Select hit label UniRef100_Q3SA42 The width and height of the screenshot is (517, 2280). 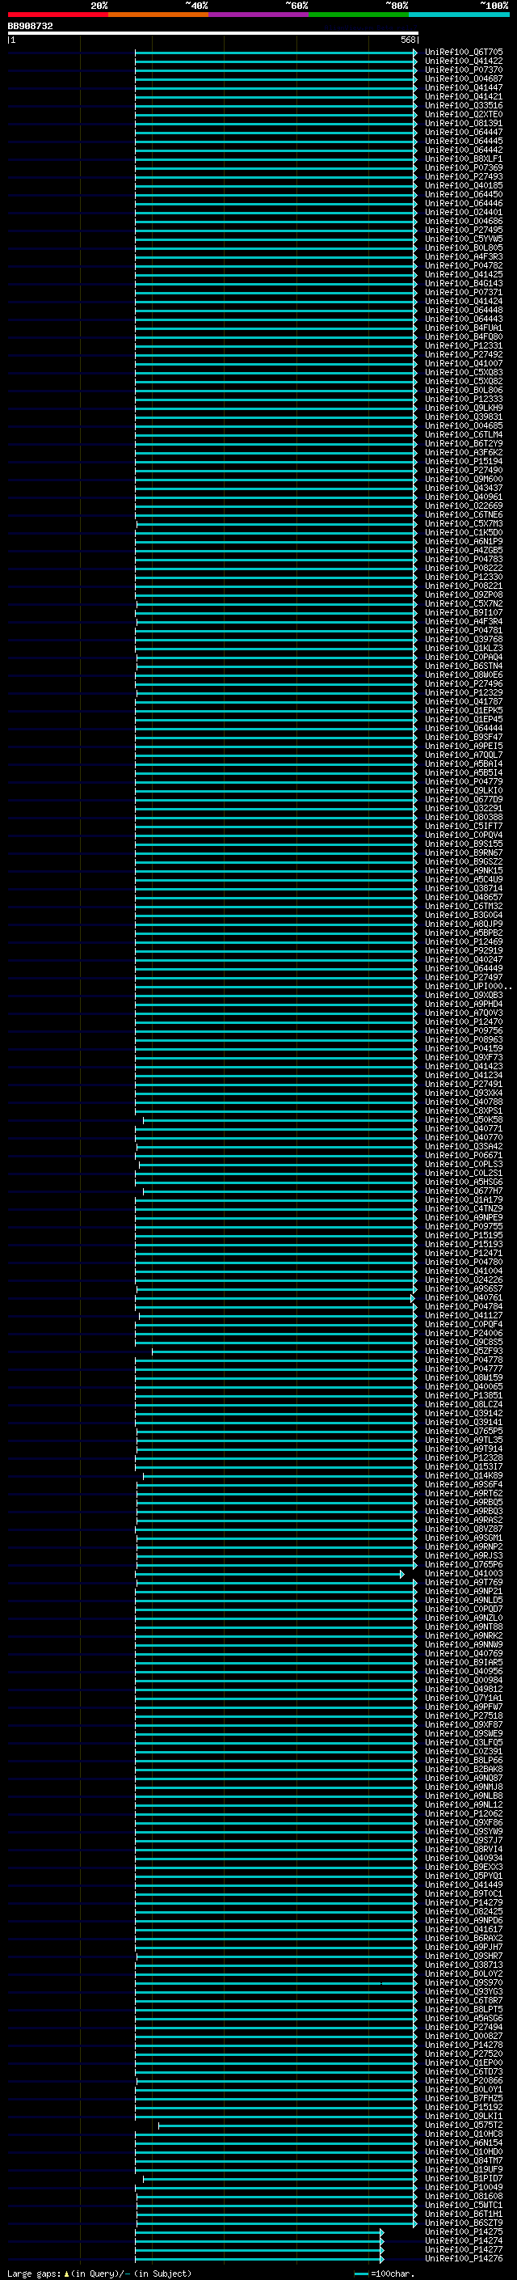[x=464, y=1146]
